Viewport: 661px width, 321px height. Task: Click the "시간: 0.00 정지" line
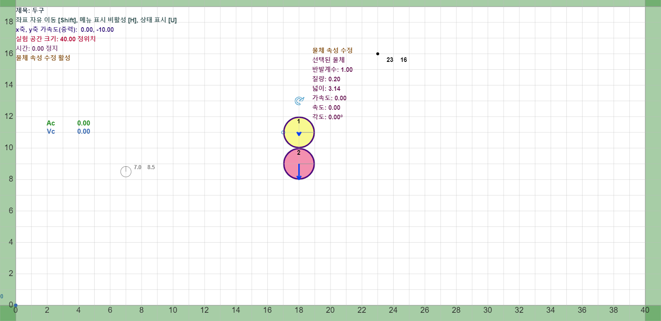tap(37, 48)
